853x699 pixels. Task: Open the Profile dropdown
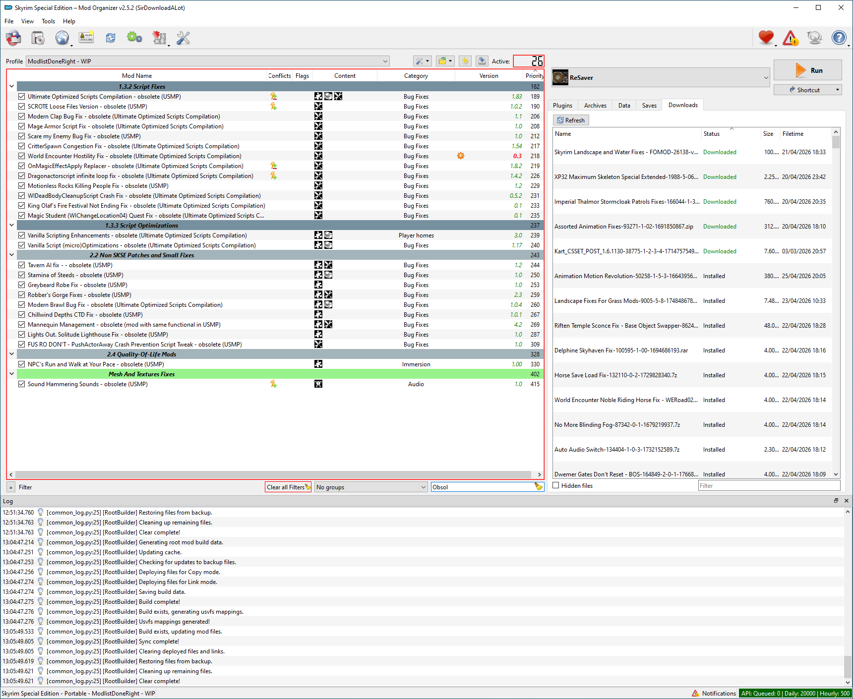pos(207,61)
